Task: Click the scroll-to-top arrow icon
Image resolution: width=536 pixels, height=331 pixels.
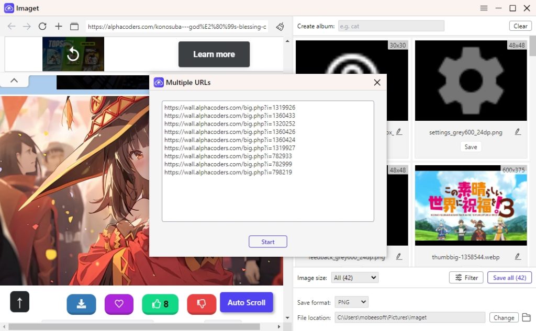Action: pyautogui.click(x=19, y=302)
